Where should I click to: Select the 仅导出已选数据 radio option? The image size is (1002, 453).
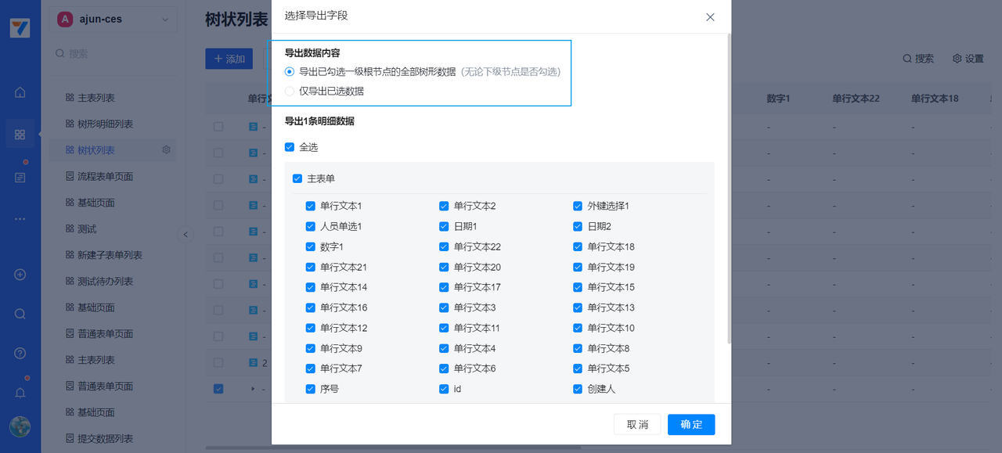click(x=290, y=92)
